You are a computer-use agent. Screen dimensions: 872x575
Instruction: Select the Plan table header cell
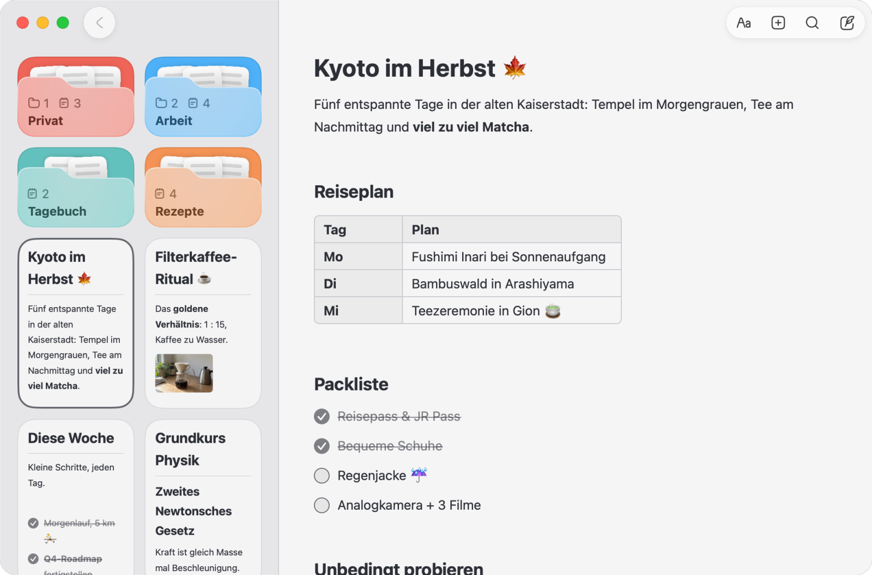click(512, 230)
